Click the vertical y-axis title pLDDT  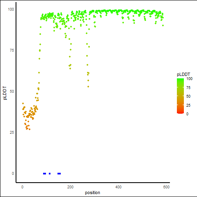pos(5,93)
